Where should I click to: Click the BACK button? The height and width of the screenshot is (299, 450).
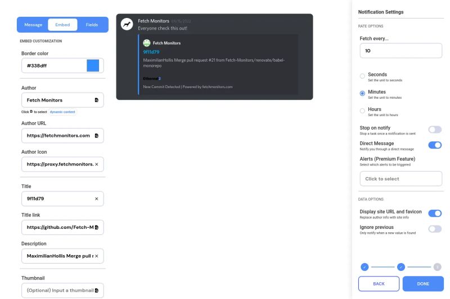click(379, 284)
